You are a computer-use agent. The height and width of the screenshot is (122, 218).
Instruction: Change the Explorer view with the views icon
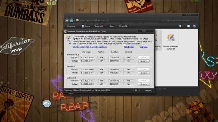tap(180, 26)
